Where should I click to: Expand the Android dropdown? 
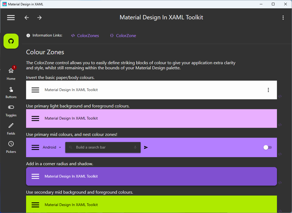point(52,147)
